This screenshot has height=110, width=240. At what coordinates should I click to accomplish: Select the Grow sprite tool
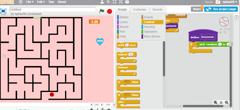[x=115, y=2]
